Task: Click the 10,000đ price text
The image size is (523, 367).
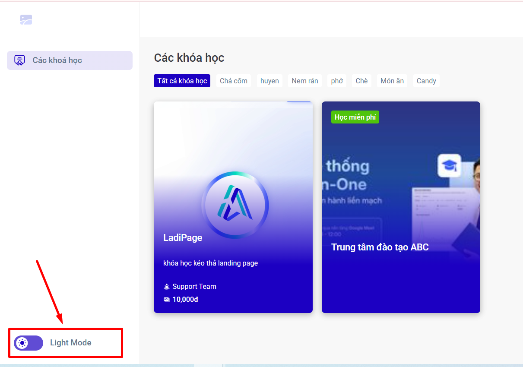Action: [x=185, y=300]
